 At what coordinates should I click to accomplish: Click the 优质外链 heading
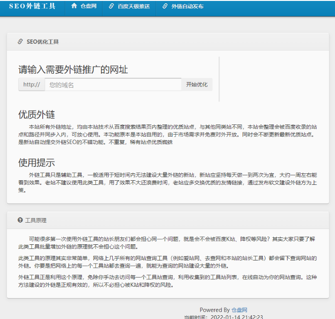pos(36,114)
